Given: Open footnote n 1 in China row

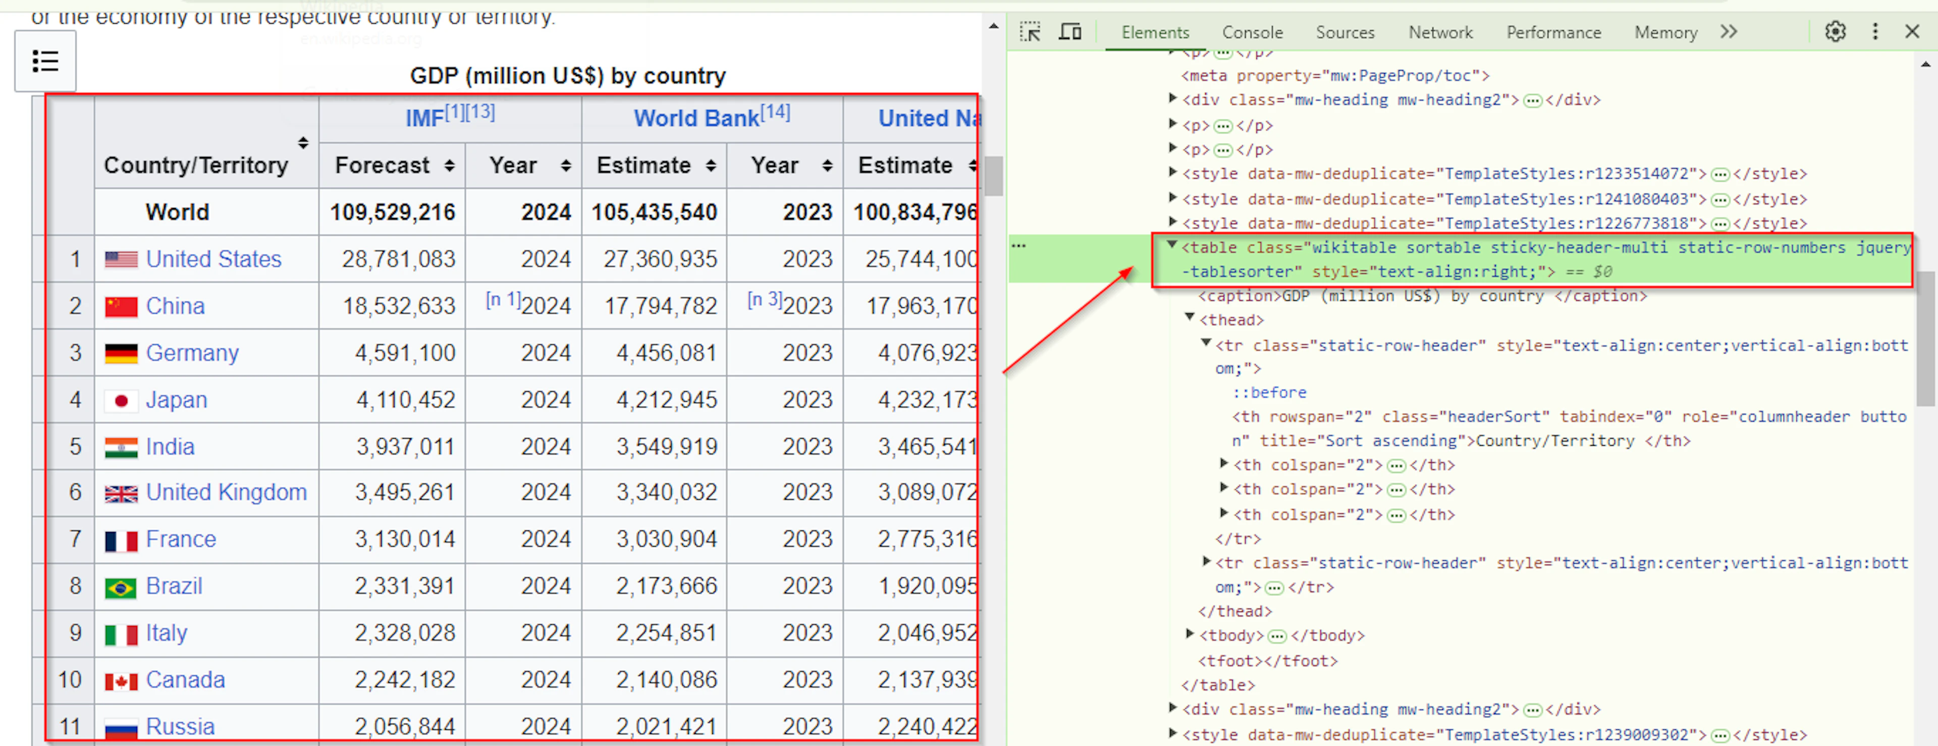Looking at the screenshot, I should click(503, 300).
